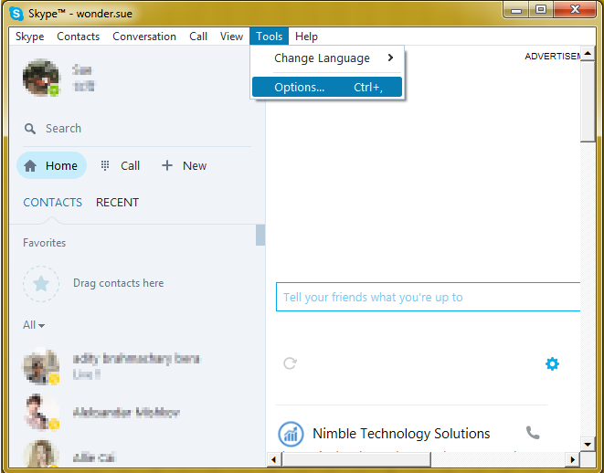Select the first contact avatar in list

tap(41, 367)
